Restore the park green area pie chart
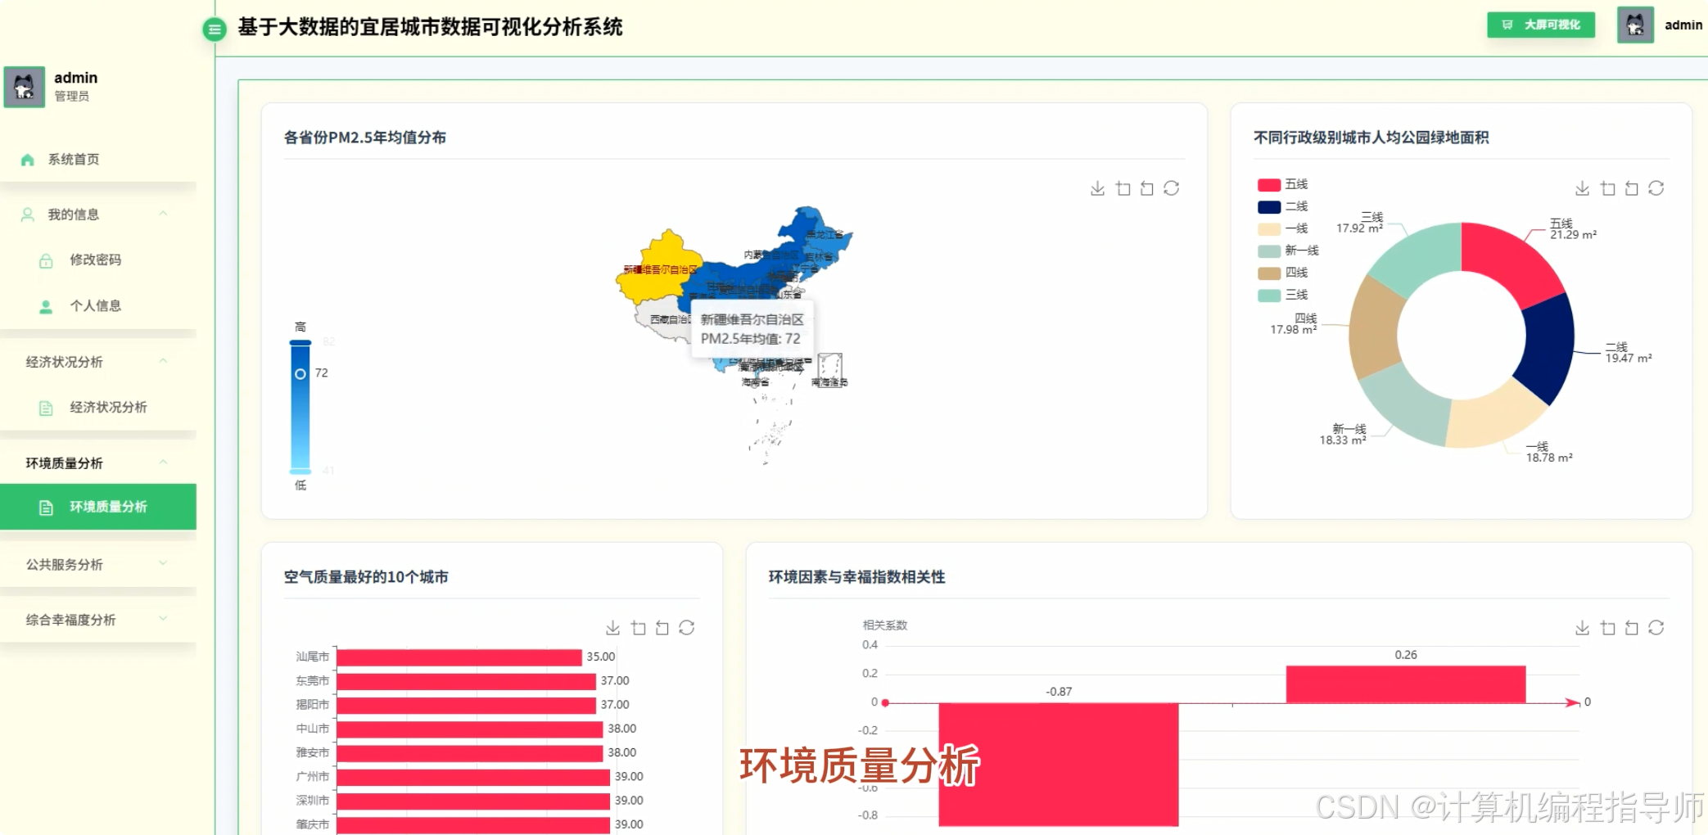Screen dimensions: 1708x835 pyautogui.click(x=1656, y=188)
